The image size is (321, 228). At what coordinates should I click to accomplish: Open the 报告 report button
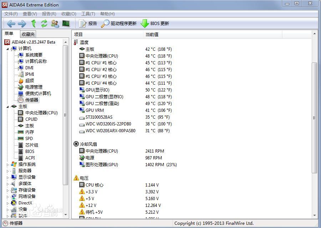[88, 24]
